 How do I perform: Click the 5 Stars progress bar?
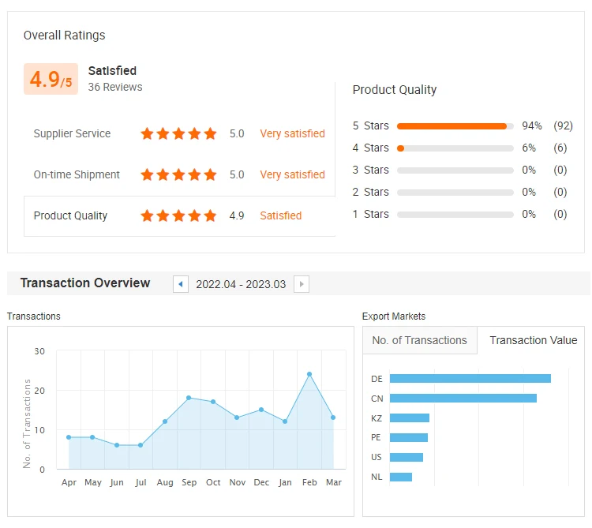[x=455, y=126]
